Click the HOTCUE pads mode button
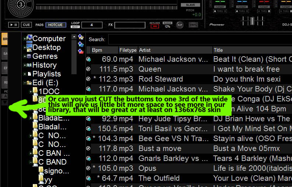292x187 pixels. click(x=56, y=25)
